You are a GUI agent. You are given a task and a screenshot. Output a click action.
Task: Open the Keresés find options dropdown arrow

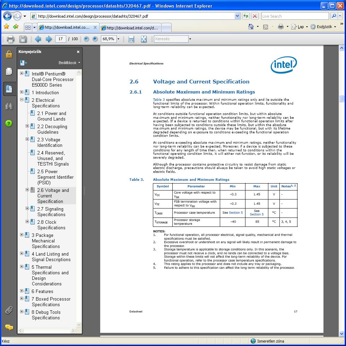tap(190, 39)
